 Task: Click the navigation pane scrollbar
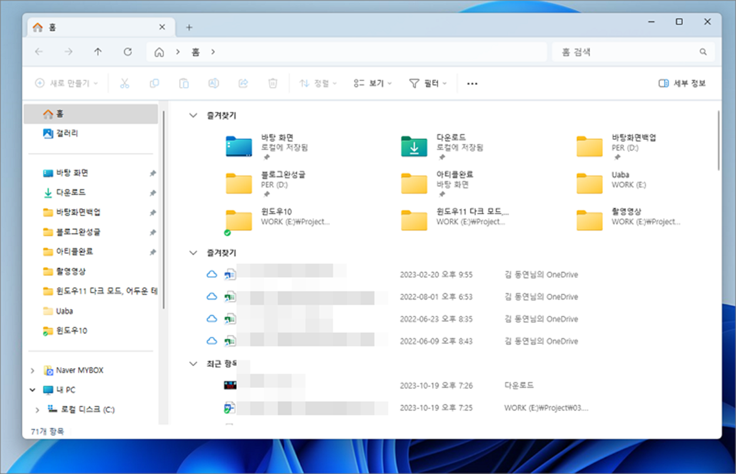pos(163,209)
